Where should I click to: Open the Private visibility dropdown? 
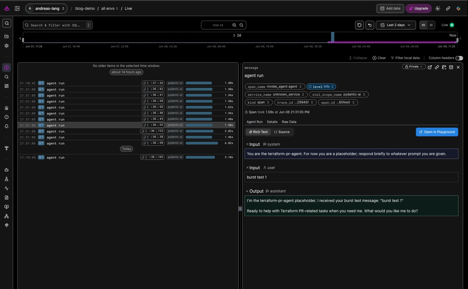click(414, 67)
